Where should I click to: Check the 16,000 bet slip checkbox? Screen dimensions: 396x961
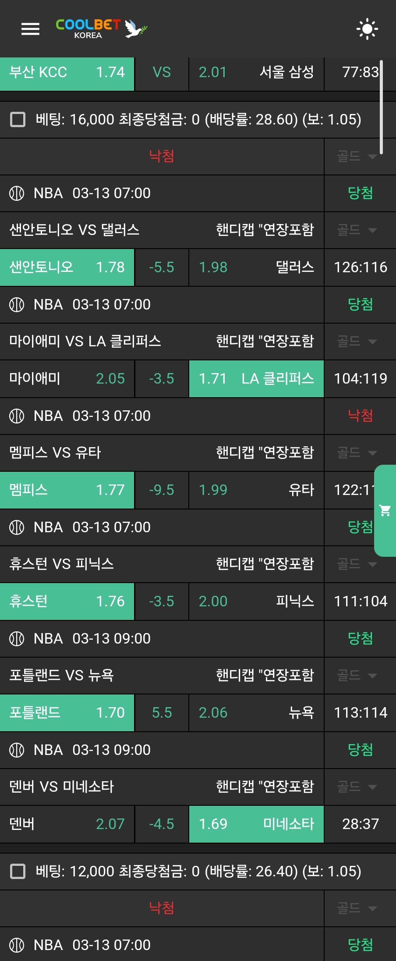pos(18,119)
